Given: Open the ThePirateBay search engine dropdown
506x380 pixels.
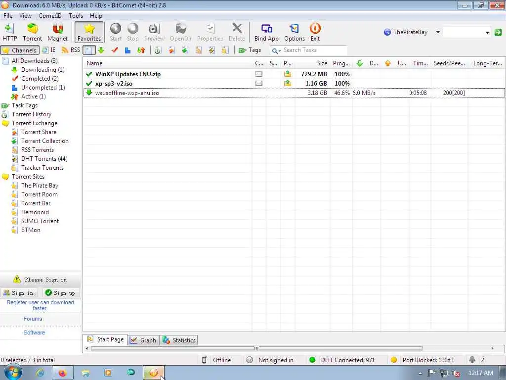Looking at the screenshot, I should (x=438, y=32).
